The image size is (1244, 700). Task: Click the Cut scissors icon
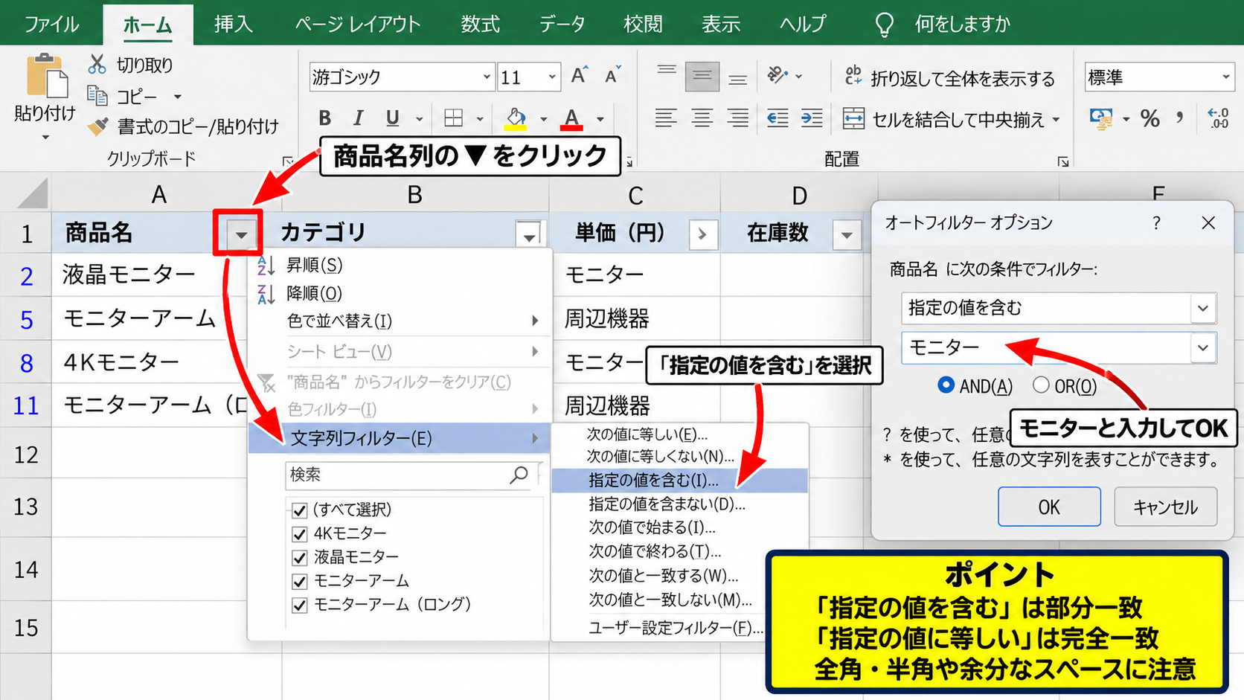pos(97,64)
